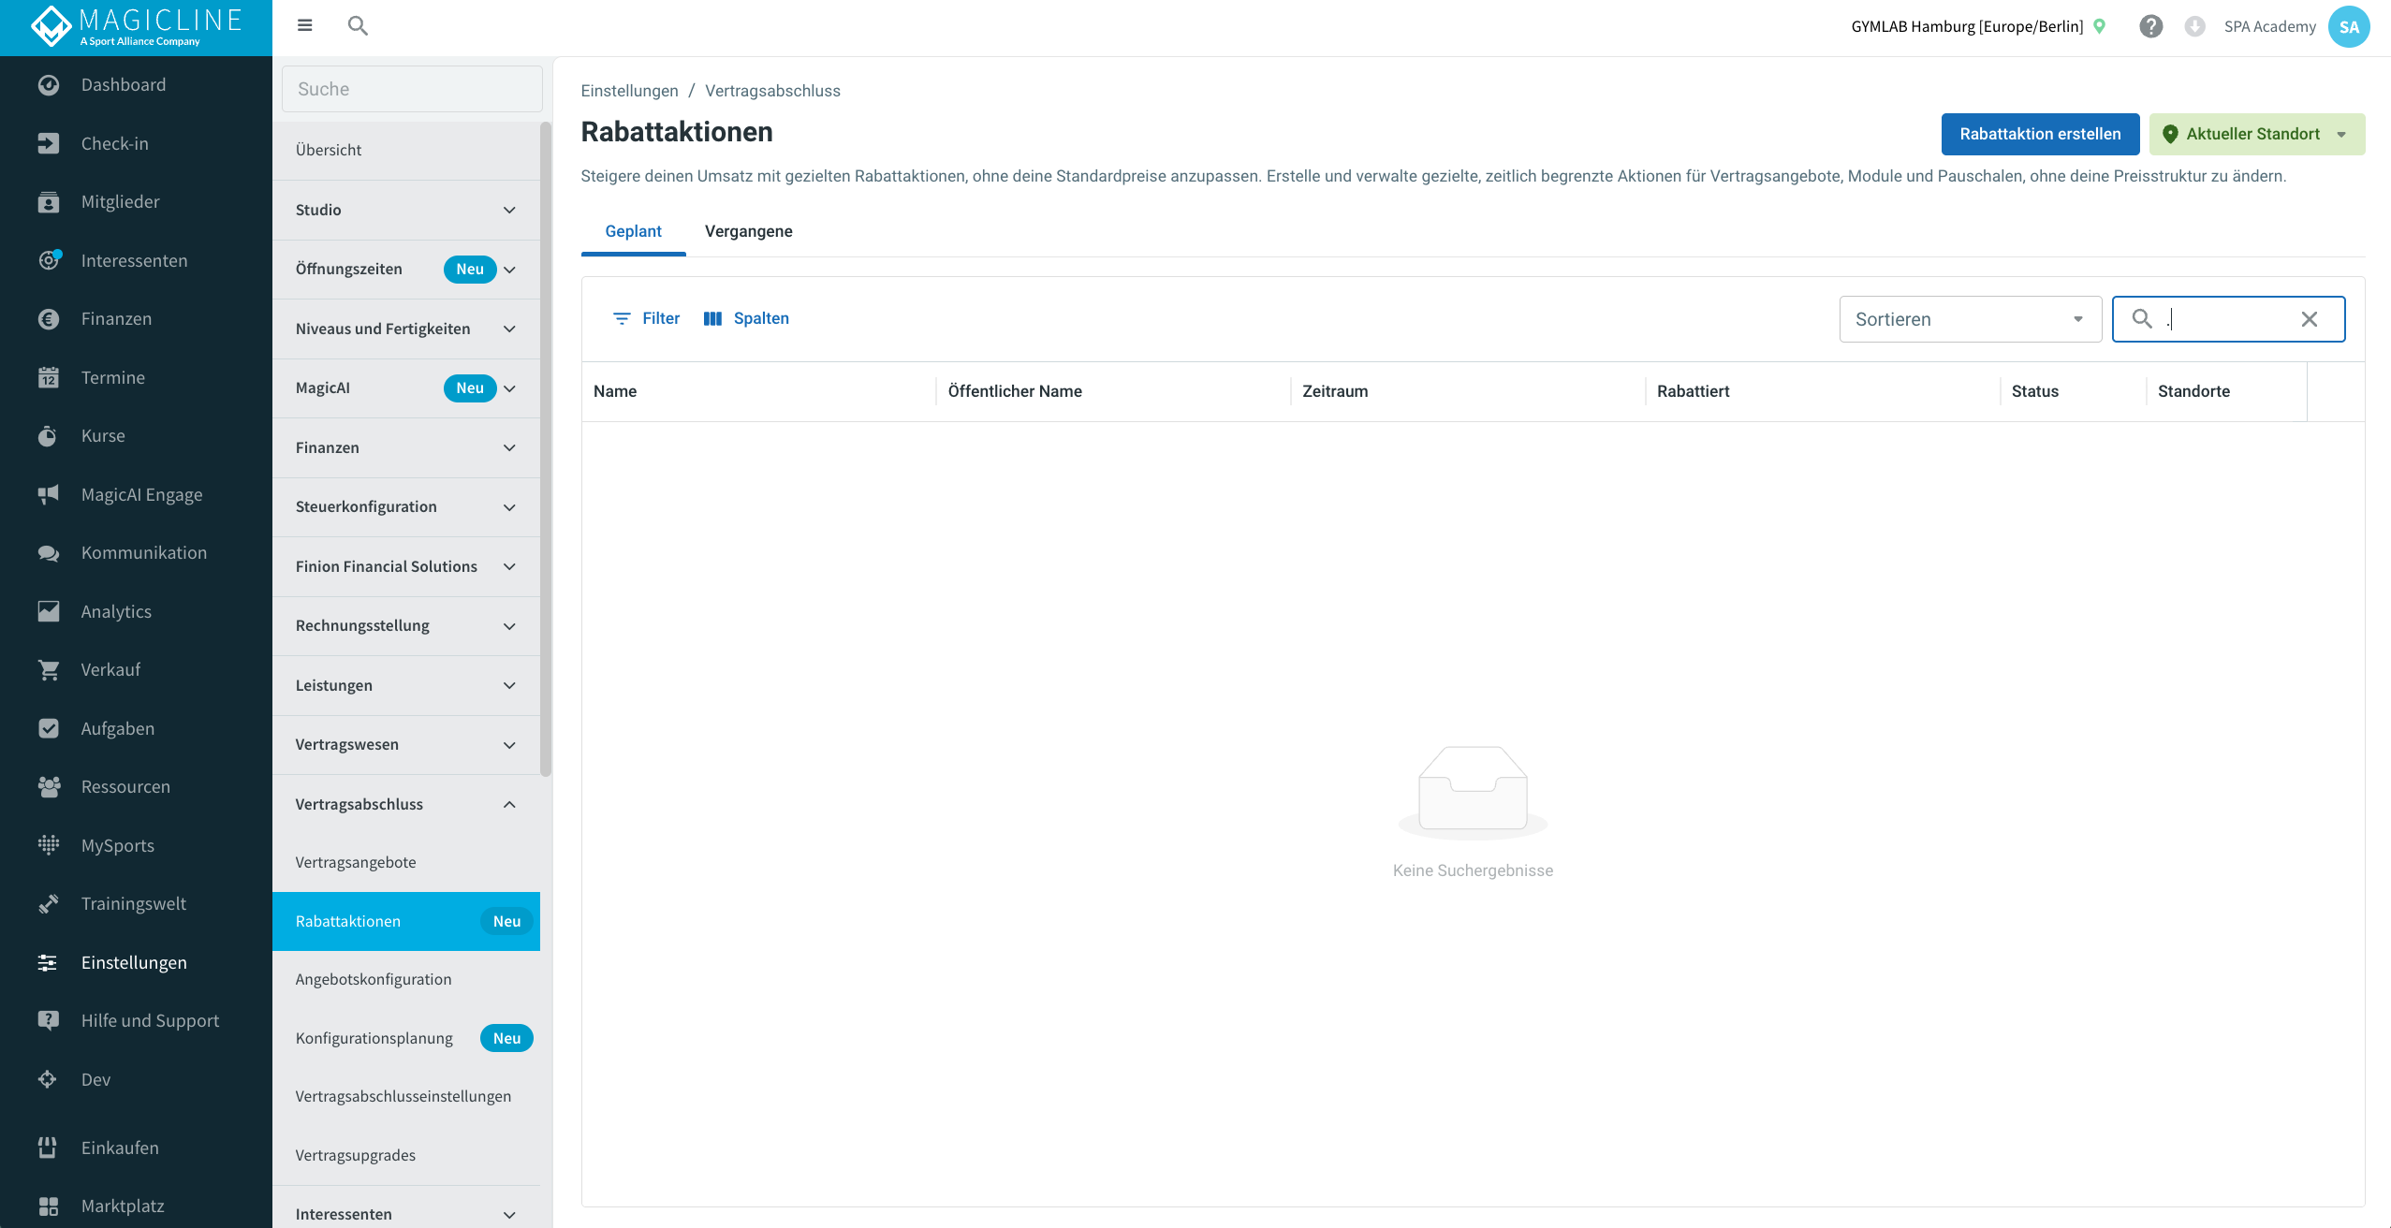Expand Öffnungszeiten settings group

click(406, 270)
